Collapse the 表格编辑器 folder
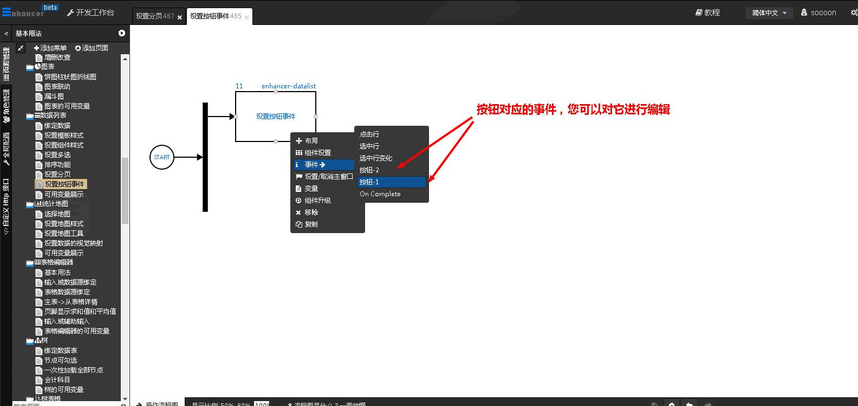The height and width of the screenshot is (406, 858). click(x=30, y=263)
